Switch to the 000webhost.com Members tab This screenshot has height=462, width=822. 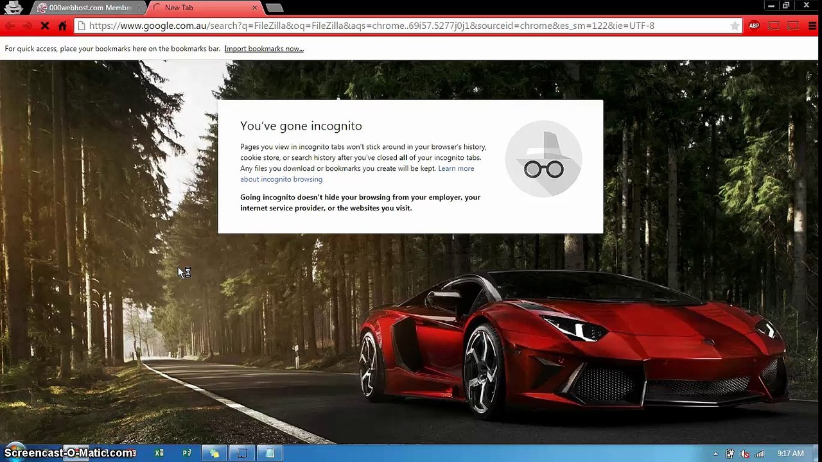pos(89,8)
